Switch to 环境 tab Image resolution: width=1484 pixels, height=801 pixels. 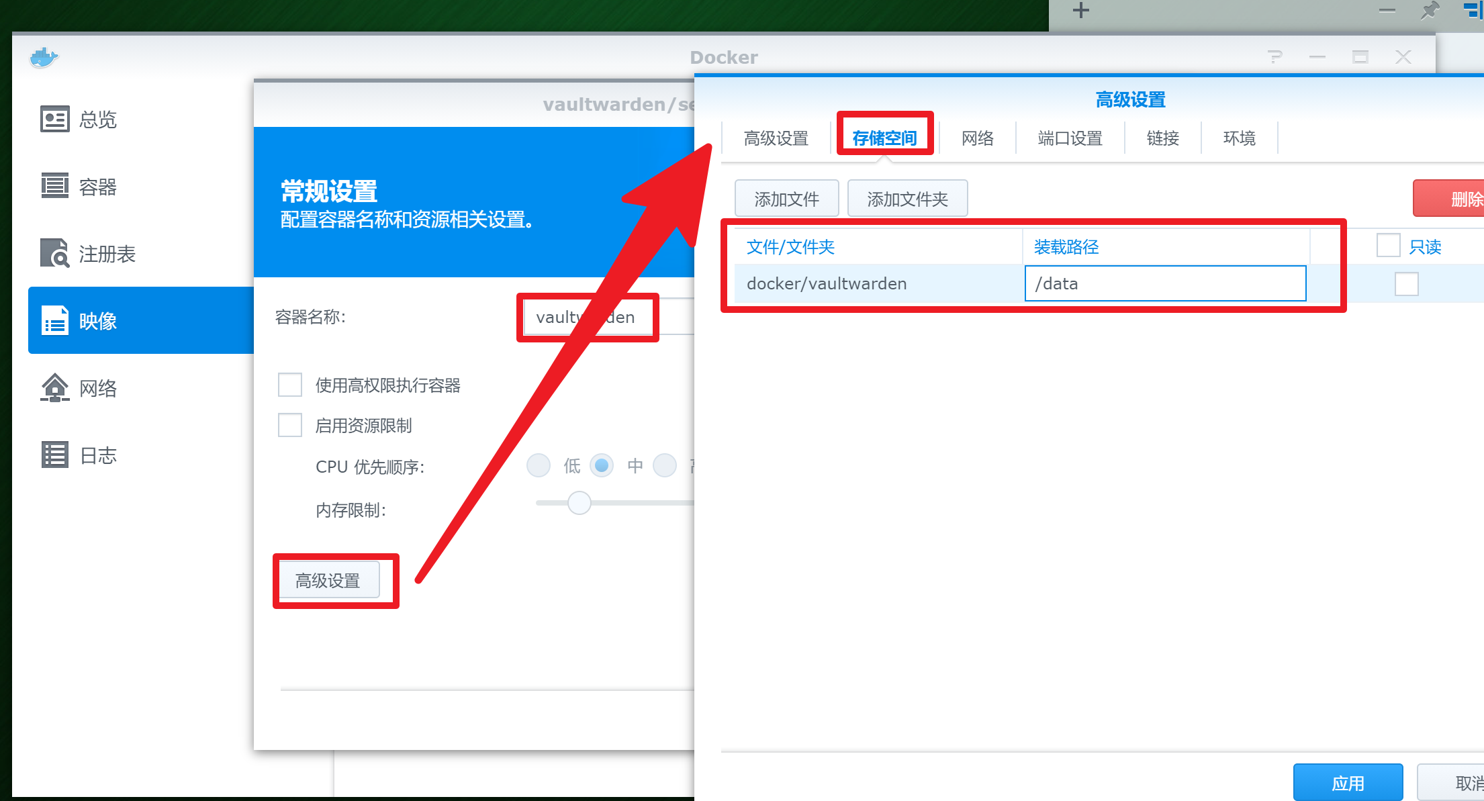tap(1240, 138)
